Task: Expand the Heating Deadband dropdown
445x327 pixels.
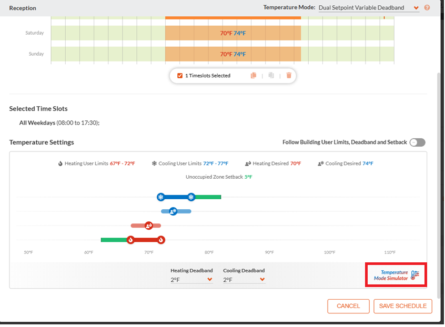Action: (191, 280)
